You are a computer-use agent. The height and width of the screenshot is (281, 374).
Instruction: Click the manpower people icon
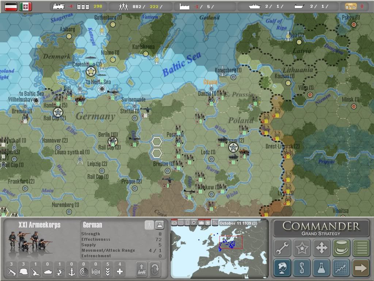123,7
